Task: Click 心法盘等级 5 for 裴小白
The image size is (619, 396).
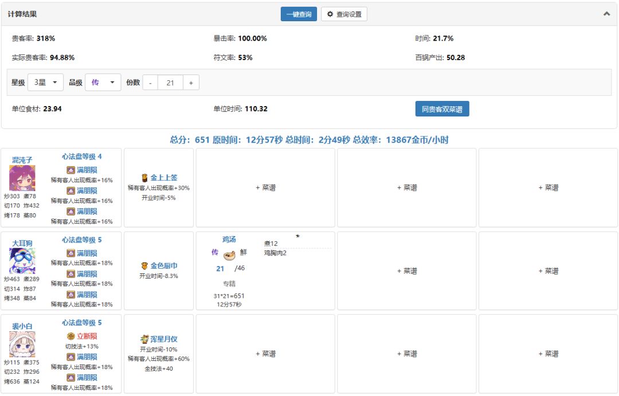Action: click(x=82, y=323)
